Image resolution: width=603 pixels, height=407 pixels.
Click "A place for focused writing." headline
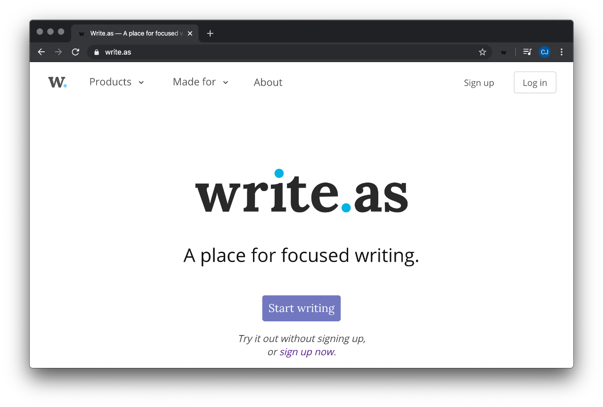(301, 255)
